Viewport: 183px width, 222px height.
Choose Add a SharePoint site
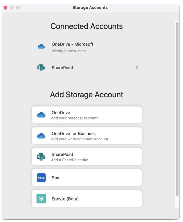(87, 157)
